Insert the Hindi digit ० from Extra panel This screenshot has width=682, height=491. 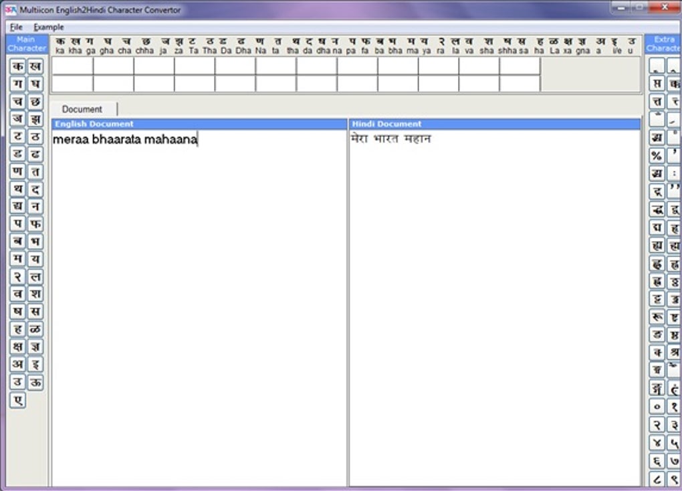[x=657, y=407]
